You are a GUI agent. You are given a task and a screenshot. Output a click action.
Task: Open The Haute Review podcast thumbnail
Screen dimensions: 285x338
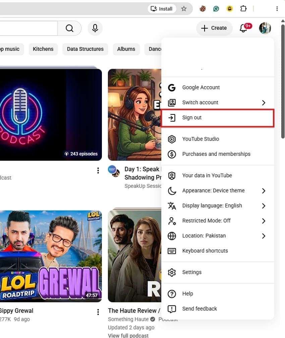134,256
